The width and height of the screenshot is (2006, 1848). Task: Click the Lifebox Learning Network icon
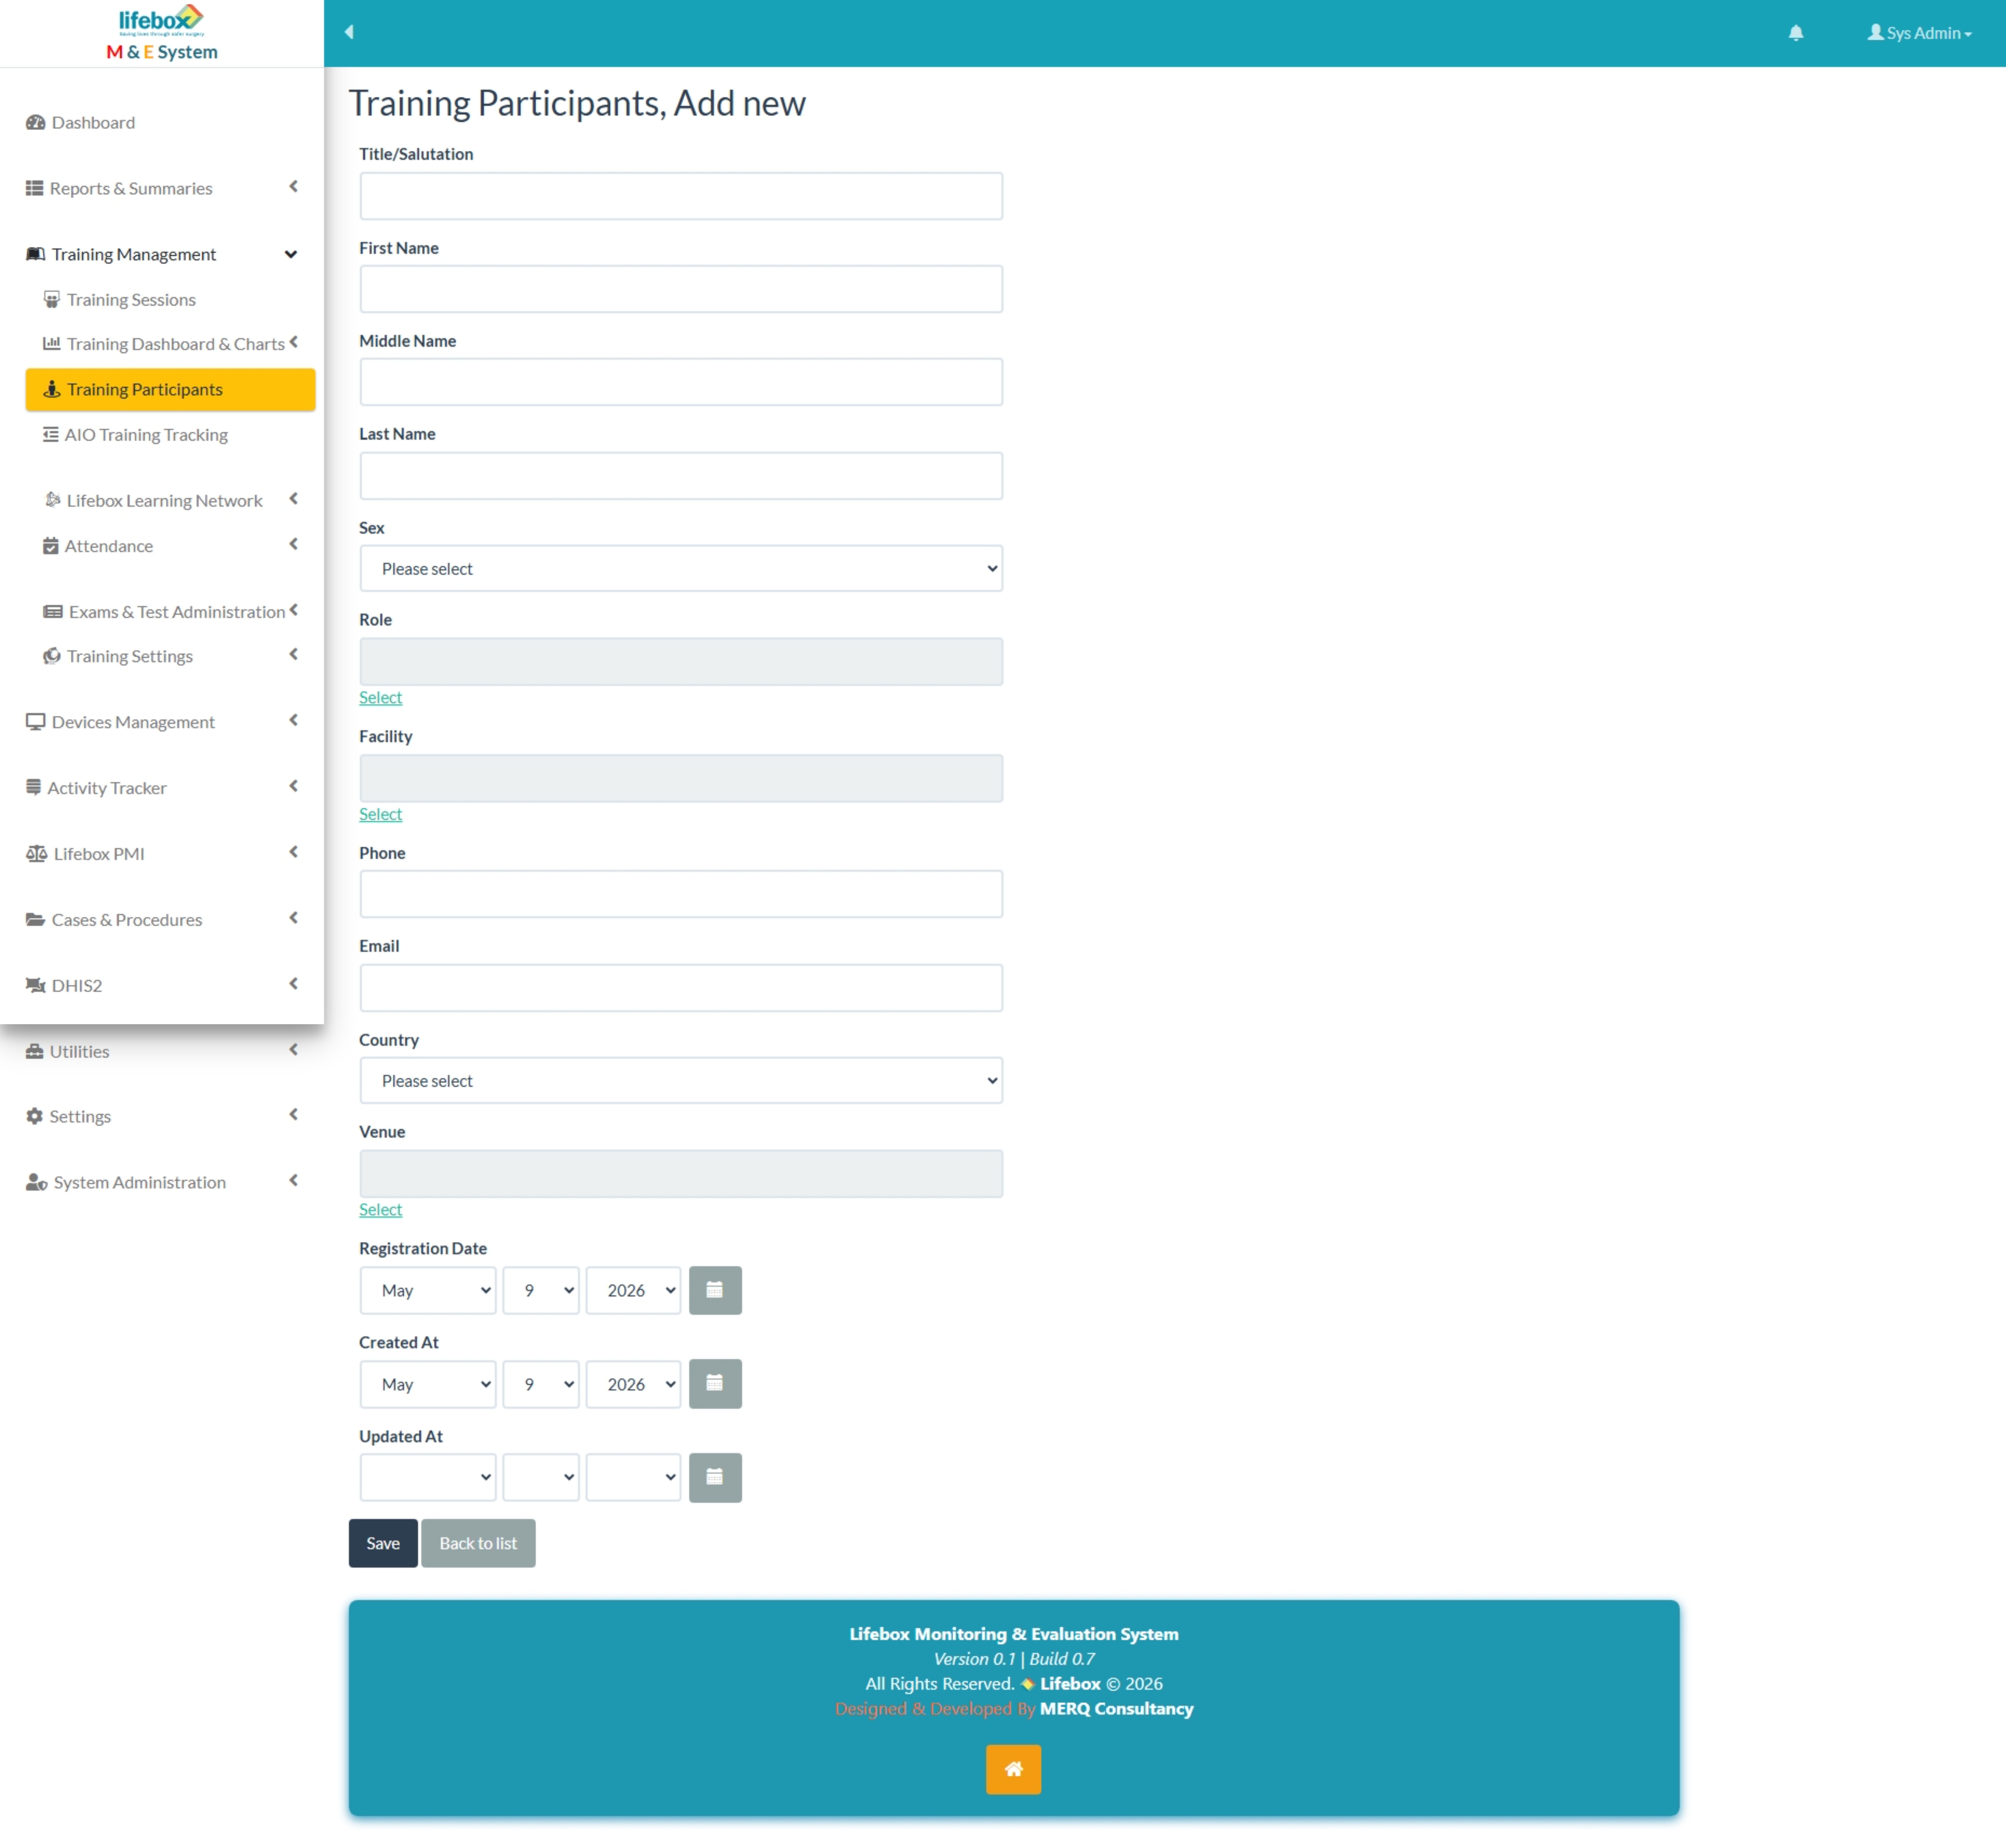(x=53, y=500)
